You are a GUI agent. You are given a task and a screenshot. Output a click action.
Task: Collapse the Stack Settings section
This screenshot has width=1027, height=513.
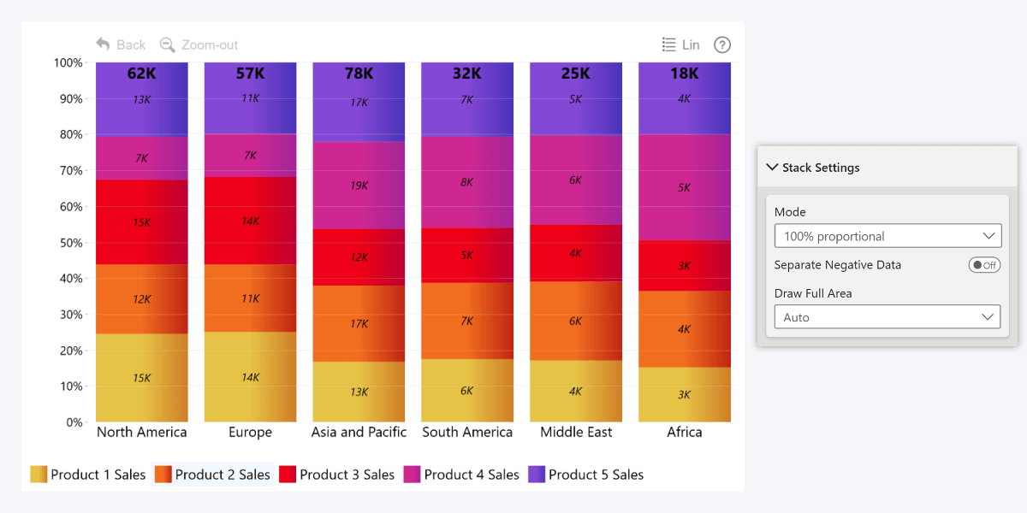(773, 168)
